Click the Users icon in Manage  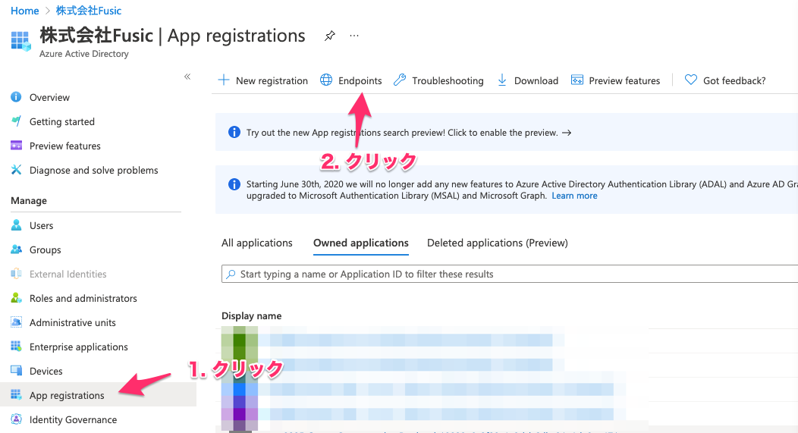coord(16,225)
